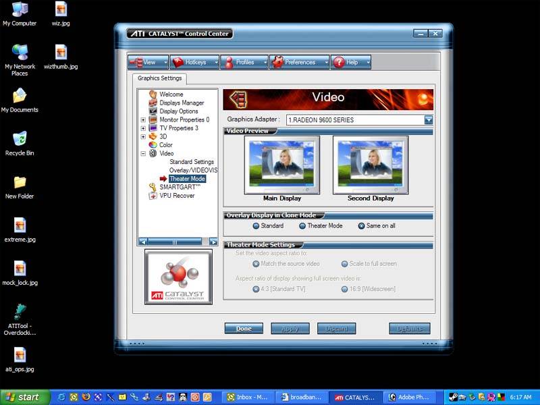Image resolution: width=540 pixels, height=405 pixels.
Task: Open the View menu dropdown arrow
Action: 165,63
